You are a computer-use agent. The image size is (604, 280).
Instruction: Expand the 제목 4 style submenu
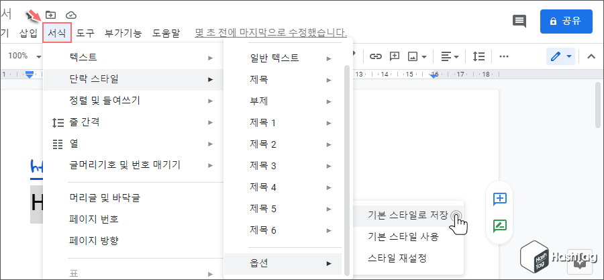pyautogui.click(x=283, y=187)
